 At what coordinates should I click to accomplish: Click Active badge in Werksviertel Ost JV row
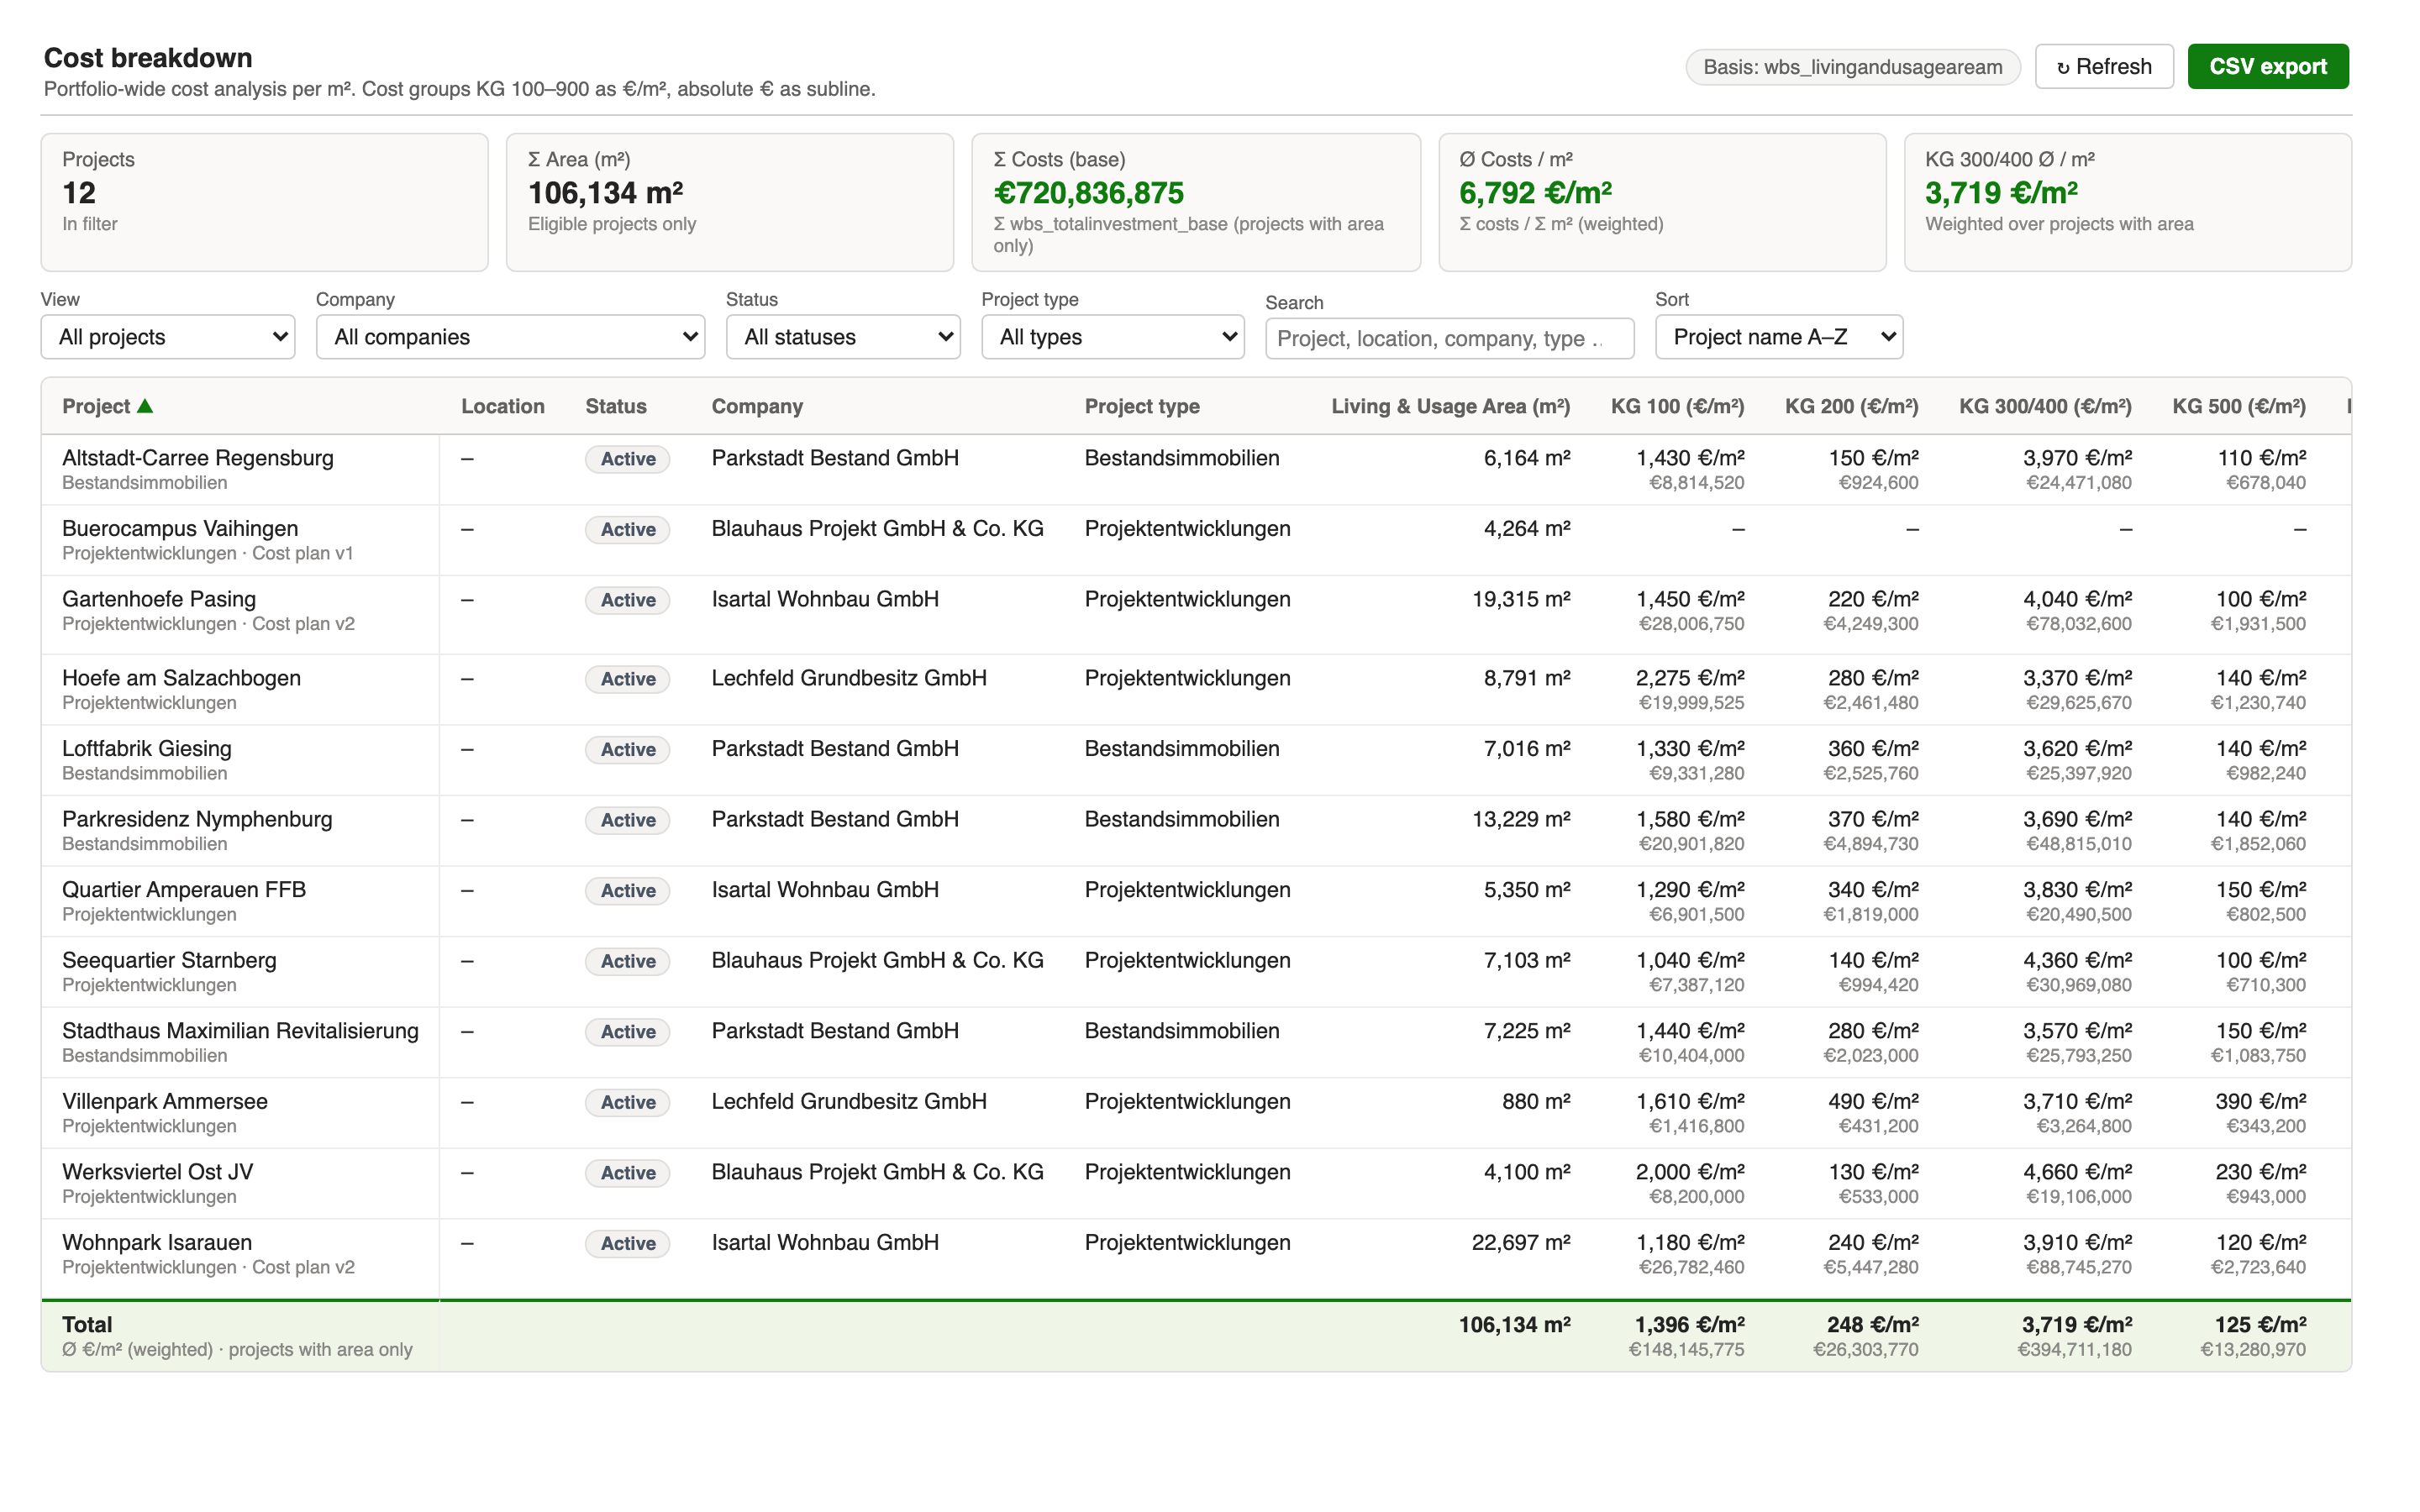627,1173
